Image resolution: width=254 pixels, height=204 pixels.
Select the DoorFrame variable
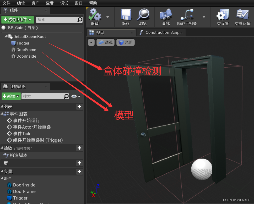pos(24,191)
